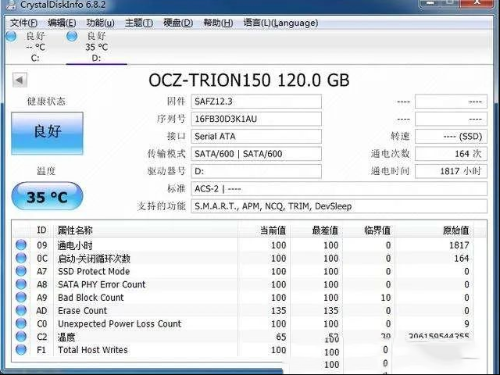Open the 文件(F) menu
Screen dimensions: 500x375
[x=23, y=23]
